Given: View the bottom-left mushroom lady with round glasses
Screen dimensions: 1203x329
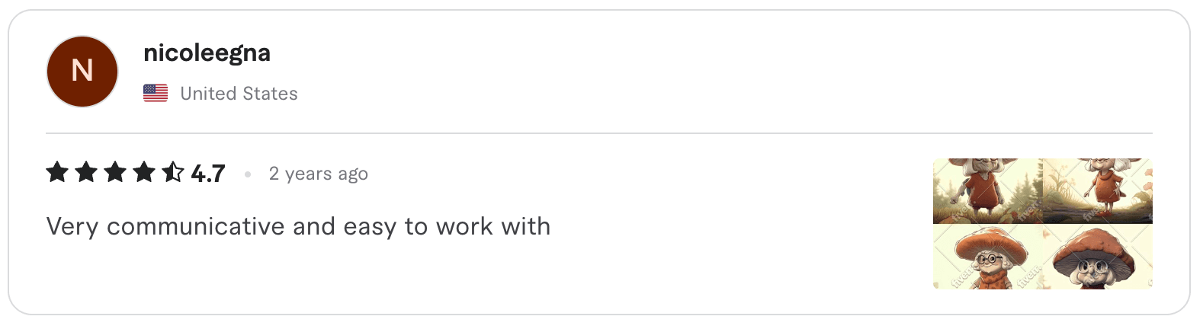Looking at the screenshot, I should 987,257.
